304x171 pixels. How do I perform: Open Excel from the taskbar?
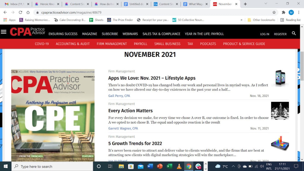point(169,166)
